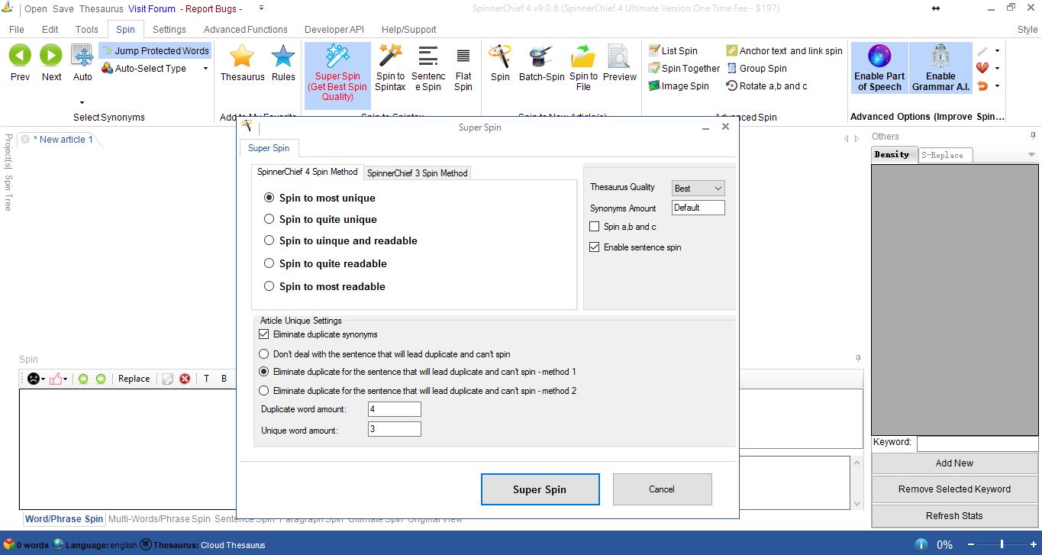Click the green Next arrow icon

[x=51, y=56]
